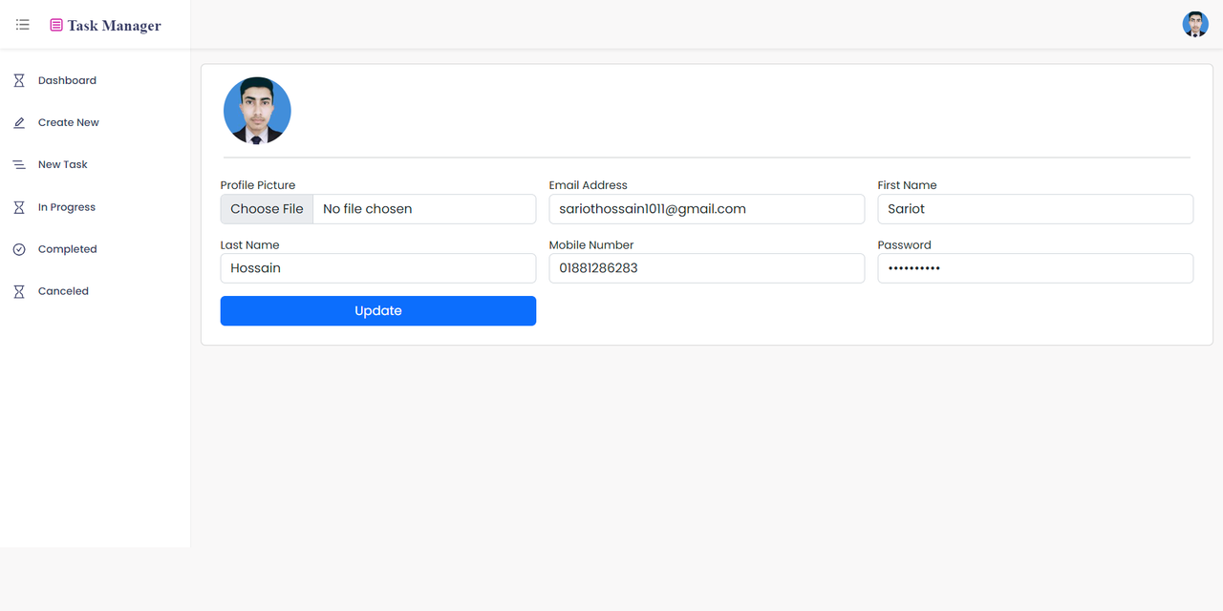Open user avatar menu in top bar
The image size is (1223, 611).
(x=1195, y=25)
